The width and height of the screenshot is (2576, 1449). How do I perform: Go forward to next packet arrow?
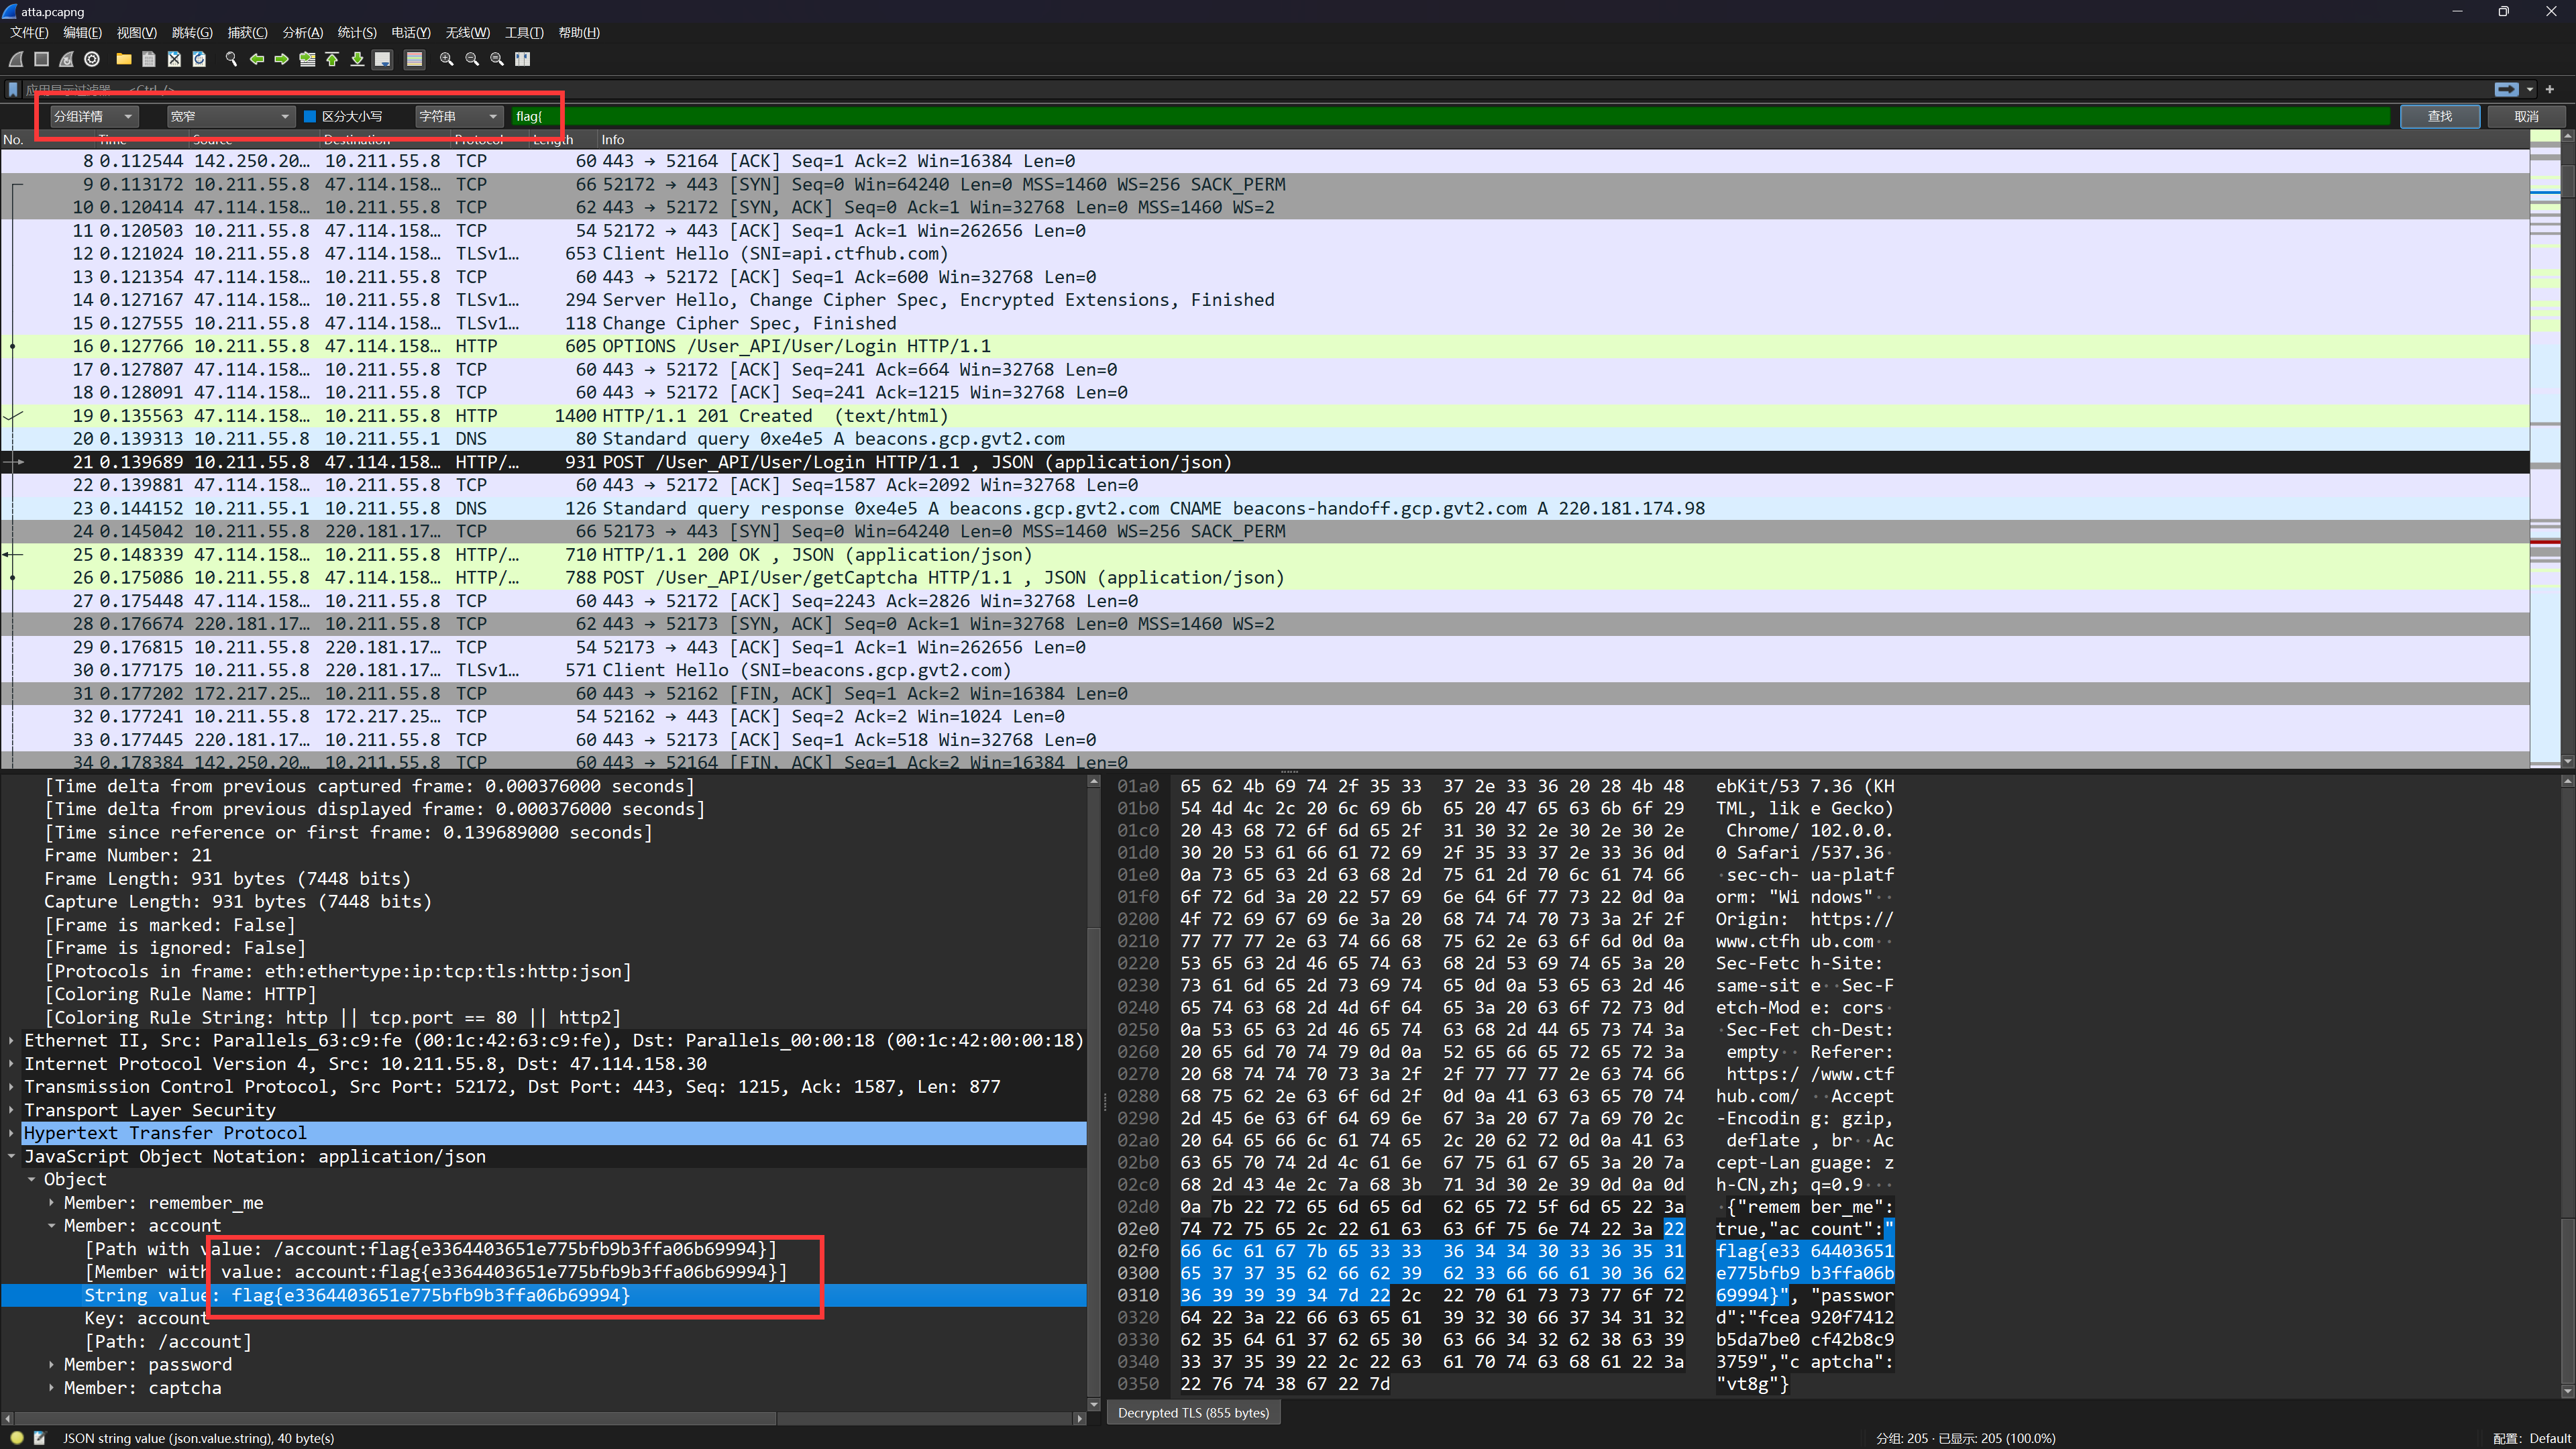coord(281,59)
